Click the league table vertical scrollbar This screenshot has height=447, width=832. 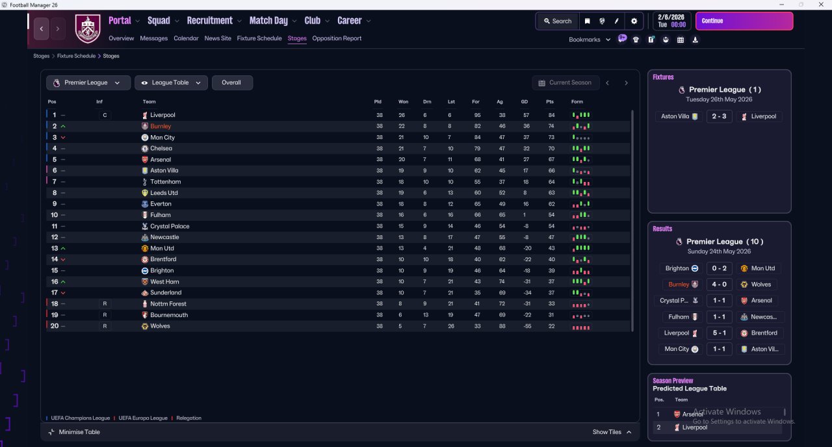pos(632,221)
